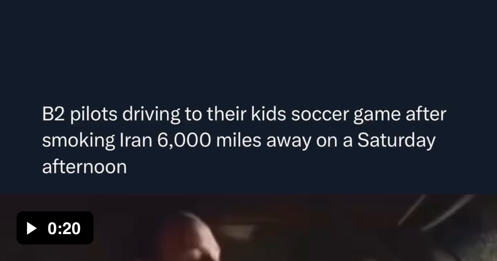This screenshot has height=261, width=497.
Task: Open the video thumbnail preview below caption
Action: 248,228
